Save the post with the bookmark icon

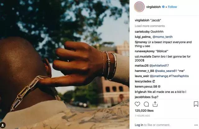(x=196, y=104)
